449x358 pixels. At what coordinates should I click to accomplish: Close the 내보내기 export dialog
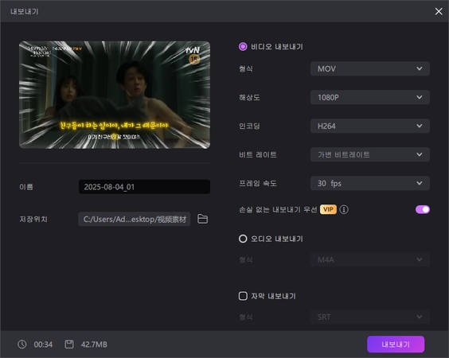pyautogui.click(x=439, y=11)
